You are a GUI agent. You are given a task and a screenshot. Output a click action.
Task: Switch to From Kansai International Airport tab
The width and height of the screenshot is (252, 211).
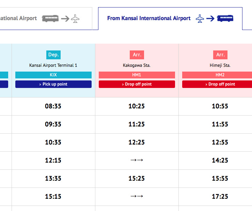(170, 18)
